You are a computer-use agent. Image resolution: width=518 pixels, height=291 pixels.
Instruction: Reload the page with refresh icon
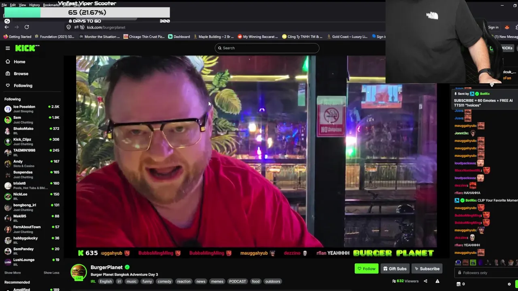click(x=27, y=27)
